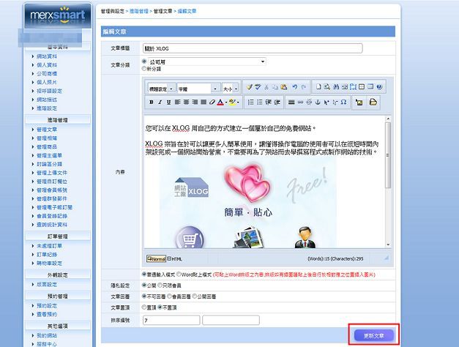Center align text in the editor

tap(186, 102)
